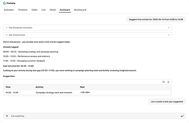Click the 'Already logged:' heading

click(x=11, y=47)
